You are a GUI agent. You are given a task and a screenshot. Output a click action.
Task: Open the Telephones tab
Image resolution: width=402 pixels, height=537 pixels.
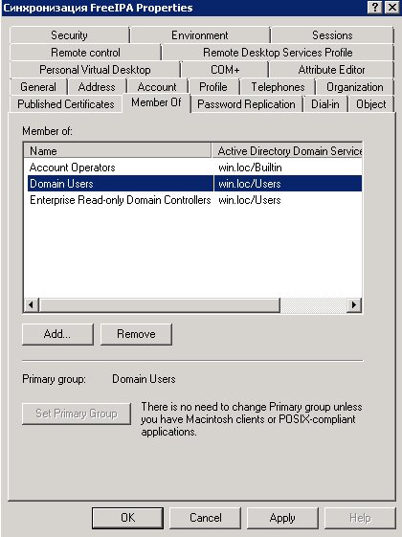pos(278,87)
